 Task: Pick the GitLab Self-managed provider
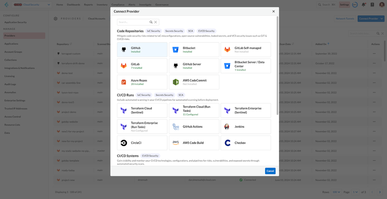(x=246, y=50)
